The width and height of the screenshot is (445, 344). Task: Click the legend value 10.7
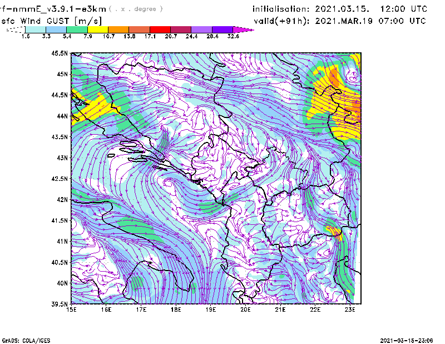(108, 36)
